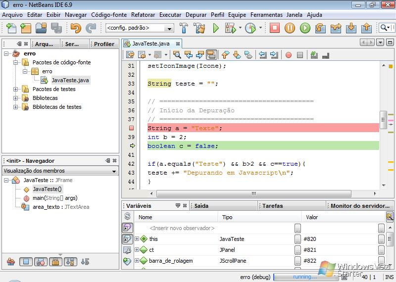Click the running progress bar in status bar

306,277
